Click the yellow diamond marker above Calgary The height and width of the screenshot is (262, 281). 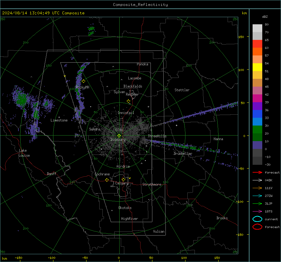pos(123,179)
